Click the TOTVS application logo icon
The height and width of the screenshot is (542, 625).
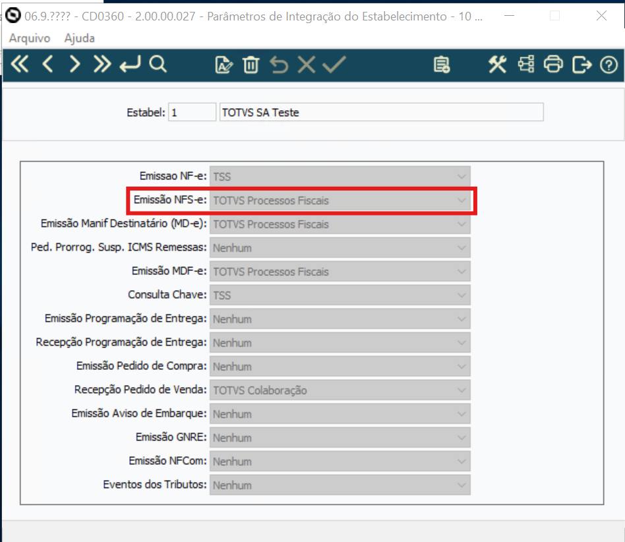[13, 16]
